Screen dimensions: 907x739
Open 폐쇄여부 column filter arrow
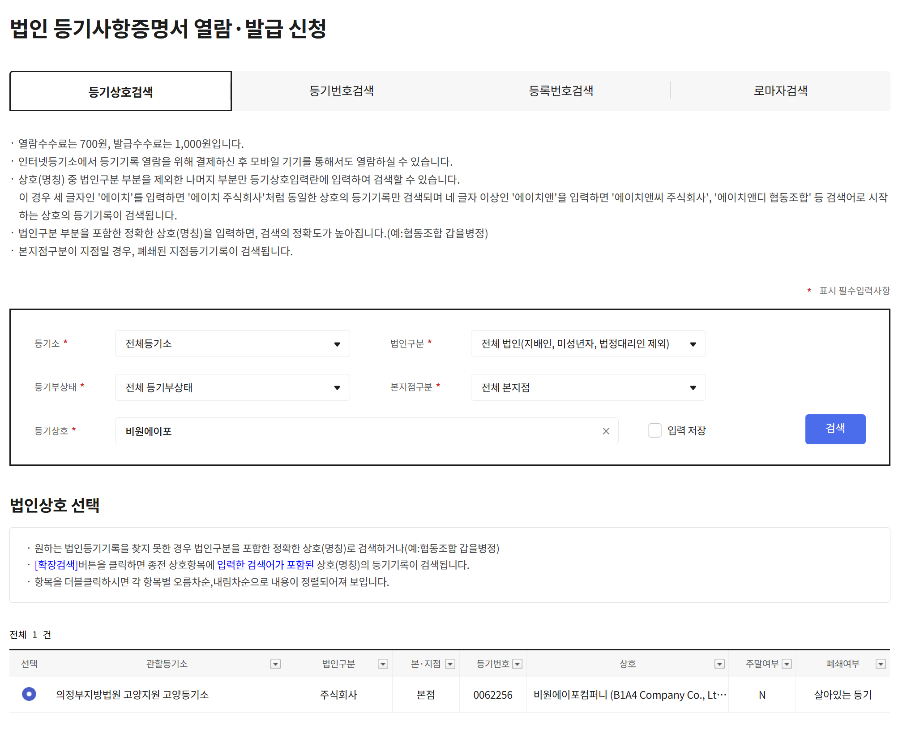pyautogui.click(x=880, y=664)
